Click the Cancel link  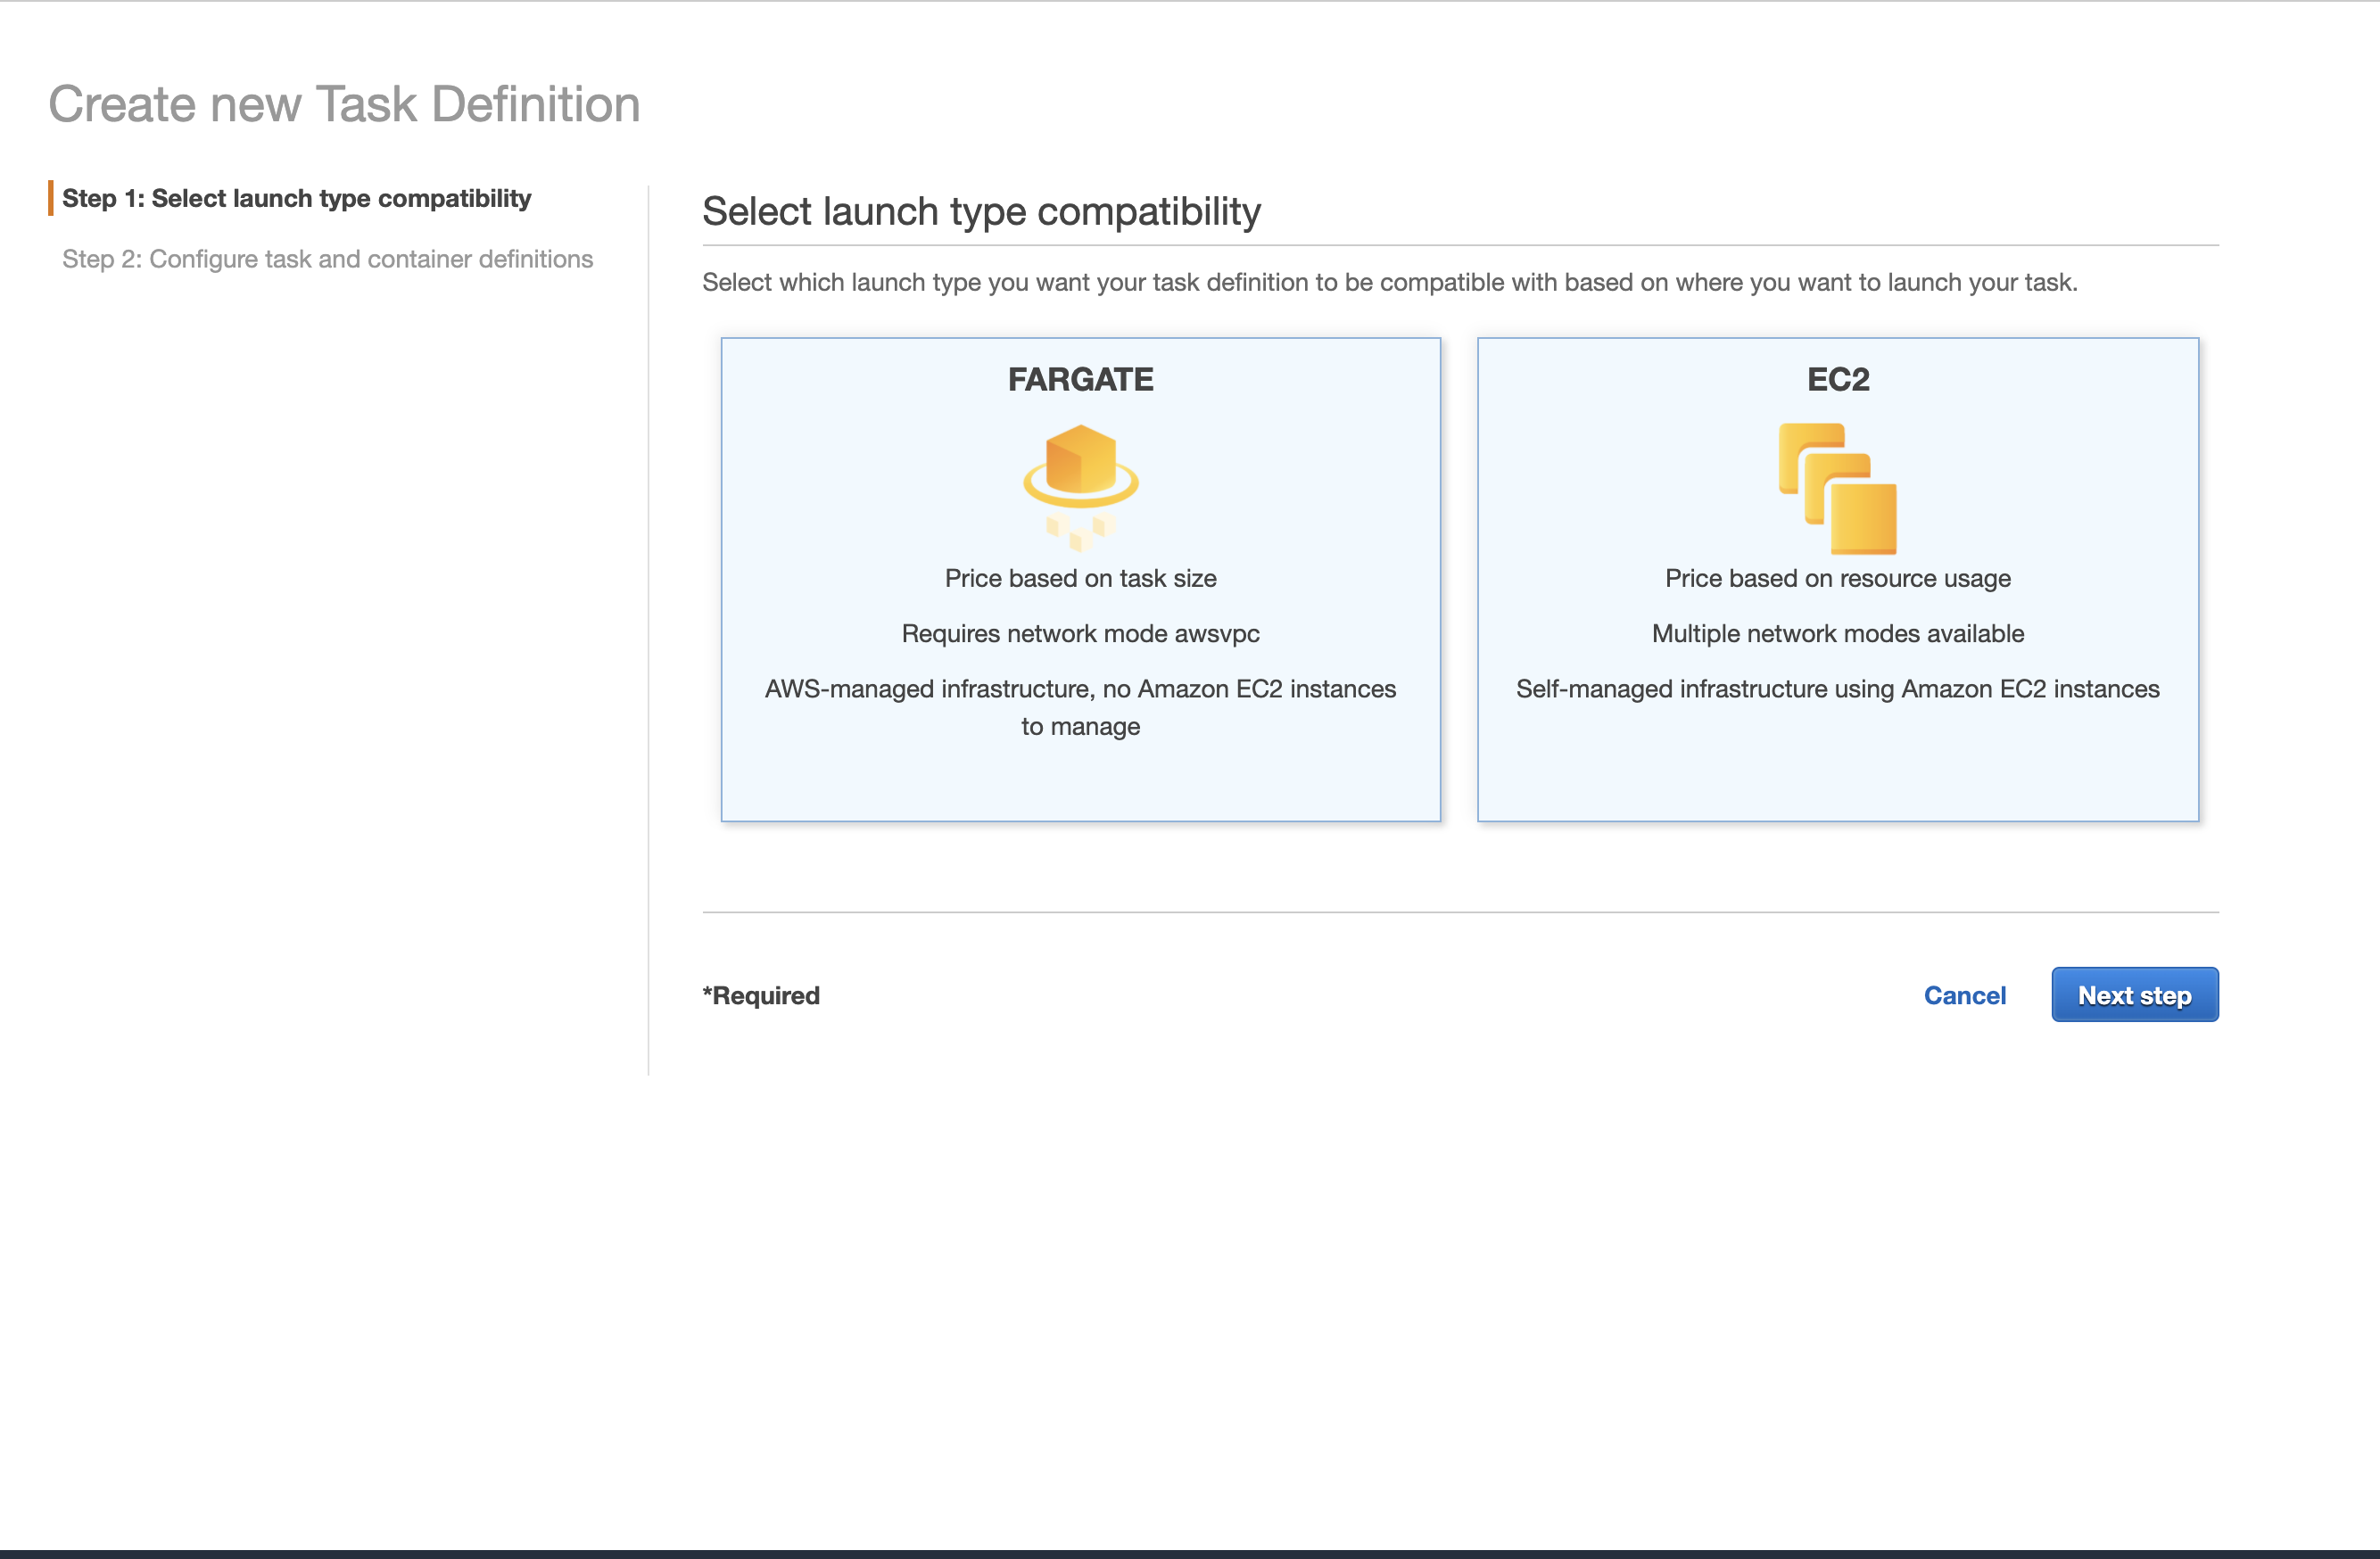[1964, 994]
